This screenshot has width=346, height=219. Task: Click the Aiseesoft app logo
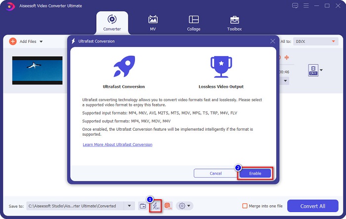10,6
